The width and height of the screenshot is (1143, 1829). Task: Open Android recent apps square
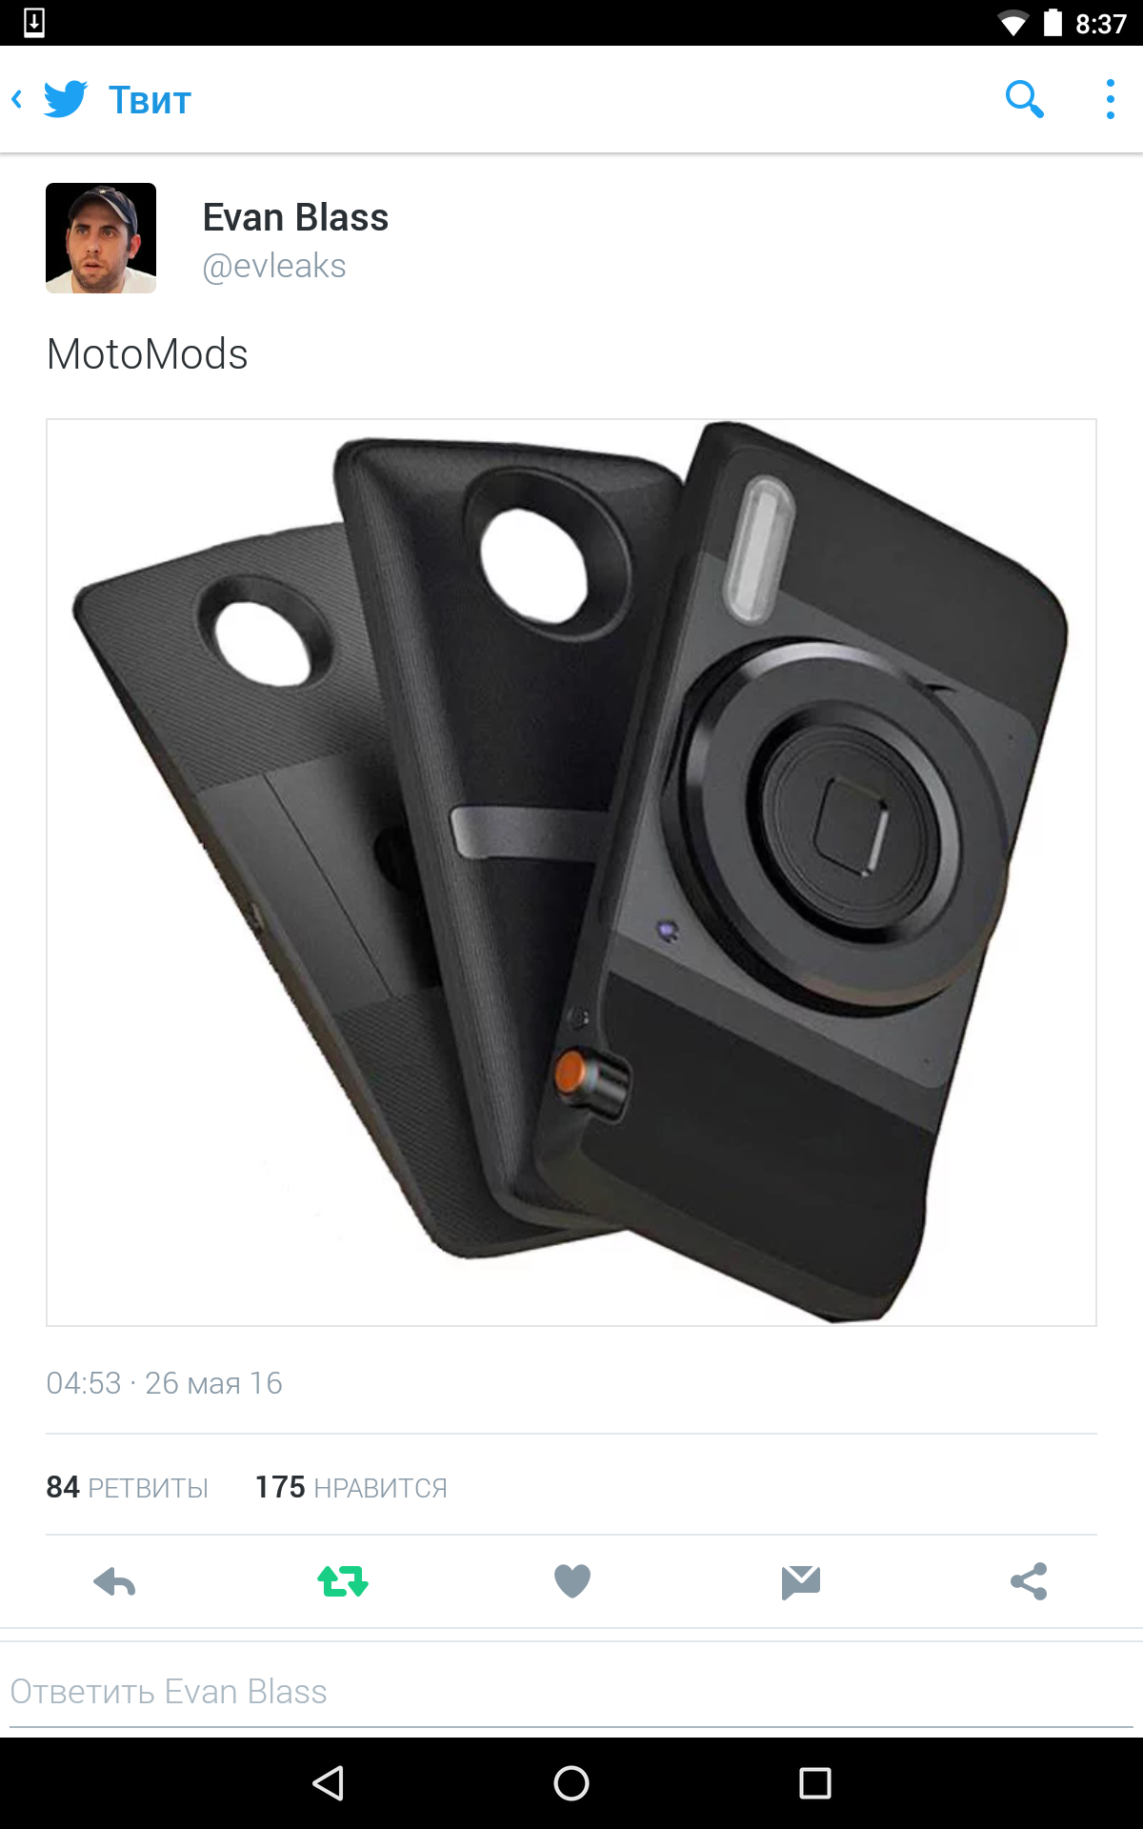pos(815,1783)
